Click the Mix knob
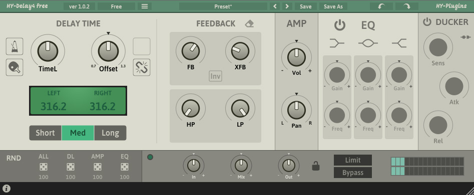This screenshot has width=474, height=195. 241,166
